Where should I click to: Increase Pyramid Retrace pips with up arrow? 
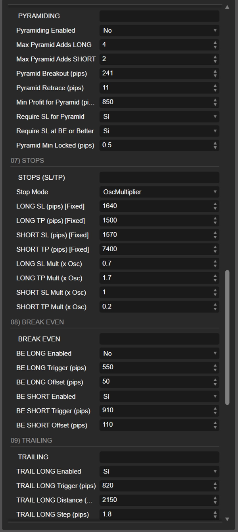[x=215, y=85]
